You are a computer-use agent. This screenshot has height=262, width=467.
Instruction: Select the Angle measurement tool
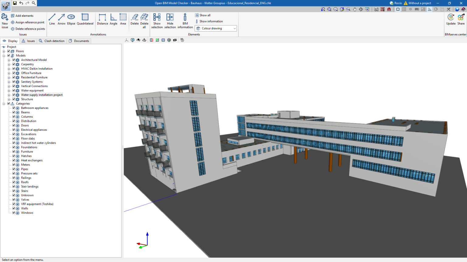tap(113, 19)
